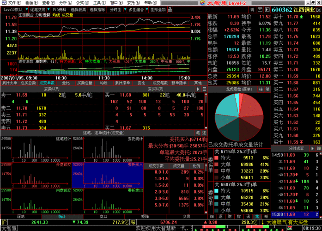Screen dimensions: 322x231
Task: Click the list menu icon in 委买队列 header
Action: tap(204, 89)
